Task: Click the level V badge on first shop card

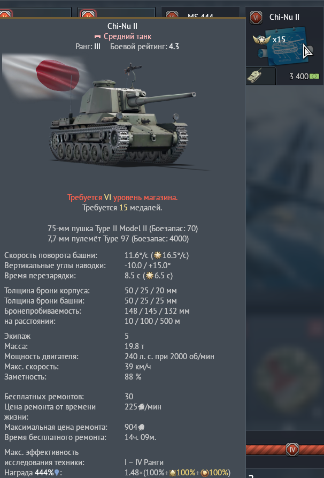Action: (5, 14)
